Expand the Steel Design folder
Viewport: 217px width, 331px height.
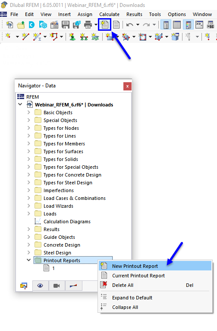click(x=29, y=253)
